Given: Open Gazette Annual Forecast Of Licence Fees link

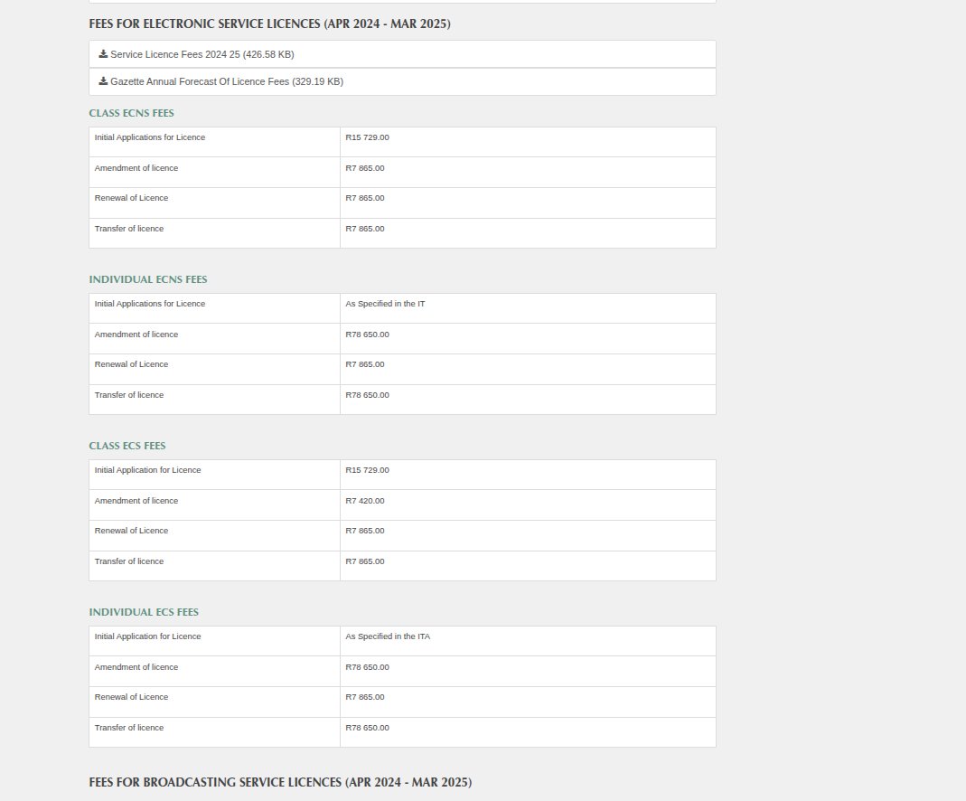Looking at the screenshot, I should pos(227,81).
